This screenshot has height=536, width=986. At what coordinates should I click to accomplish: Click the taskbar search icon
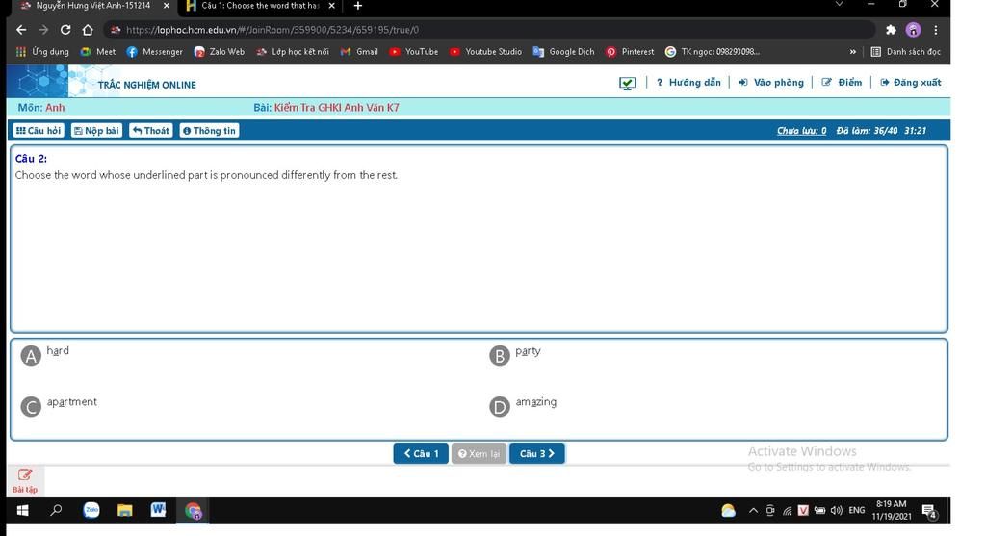[x=56, y=510]
